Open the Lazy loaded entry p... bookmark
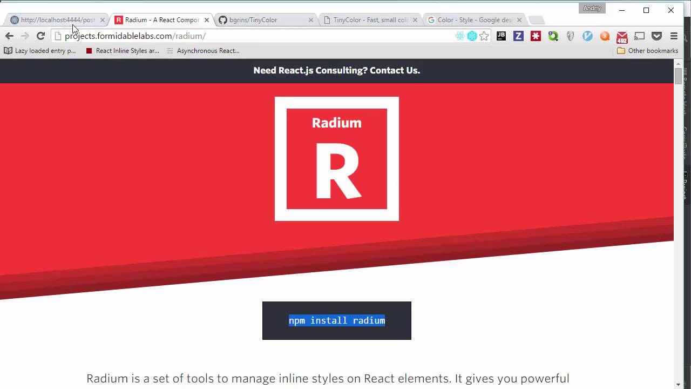Screen dimensions: 691x389 pos(40,51)
